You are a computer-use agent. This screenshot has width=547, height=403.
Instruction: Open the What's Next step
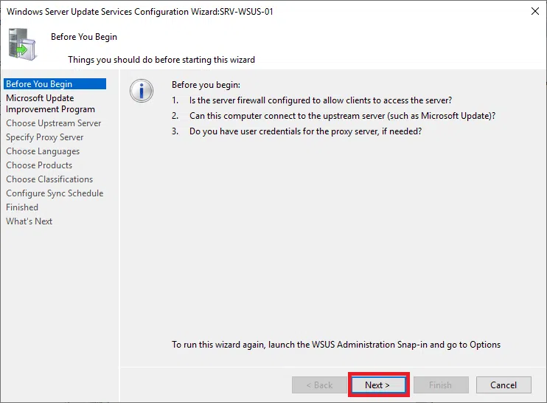click(29, 221)
